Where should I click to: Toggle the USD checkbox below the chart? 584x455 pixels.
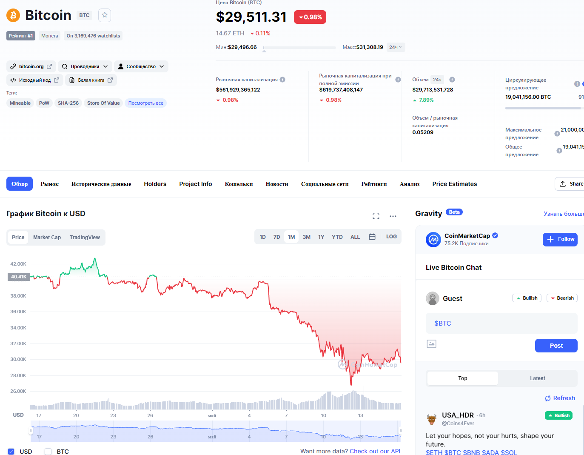[x=11, y=451]
